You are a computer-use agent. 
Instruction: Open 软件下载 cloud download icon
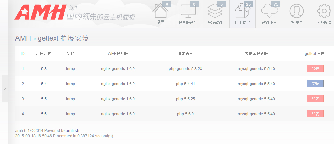point(270,13)
